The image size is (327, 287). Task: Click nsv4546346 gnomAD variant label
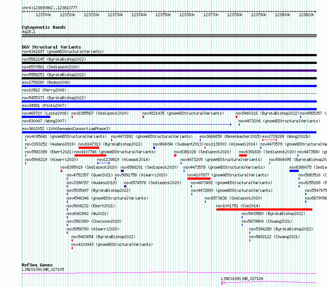(x=107, y=198)
